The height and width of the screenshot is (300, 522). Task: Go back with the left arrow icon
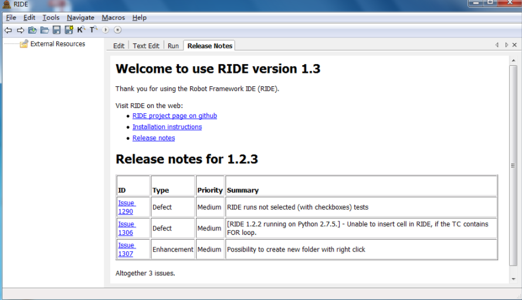8,30
